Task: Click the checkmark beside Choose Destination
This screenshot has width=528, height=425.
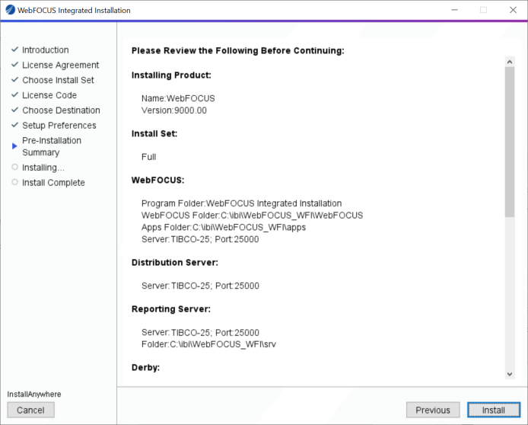Action: (14, 110)
